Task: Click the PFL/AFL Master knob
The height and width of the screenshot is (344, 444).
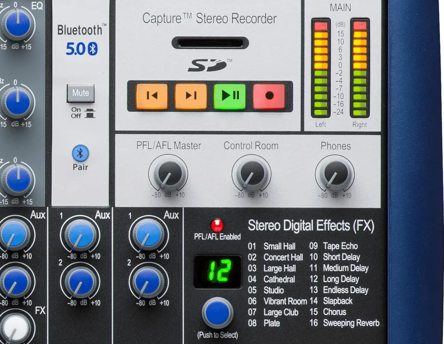Action: click(x=168, y=174)
